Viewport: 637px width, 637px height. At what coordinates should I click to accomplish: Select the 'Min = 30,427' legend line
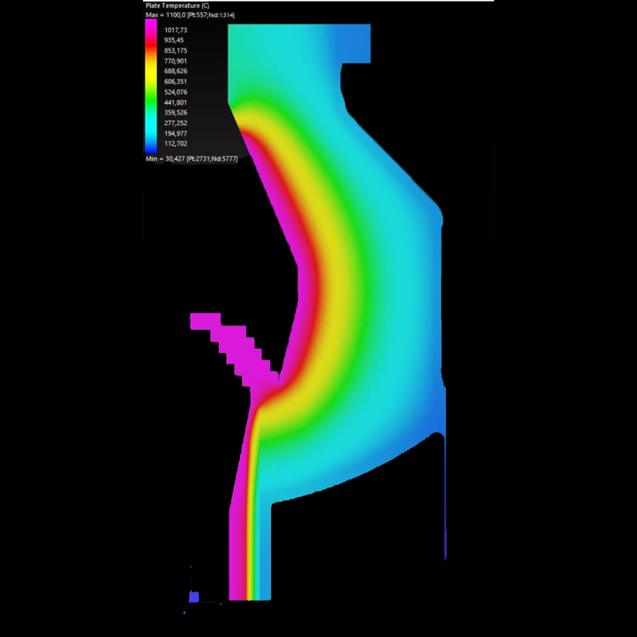pos(191,159)
